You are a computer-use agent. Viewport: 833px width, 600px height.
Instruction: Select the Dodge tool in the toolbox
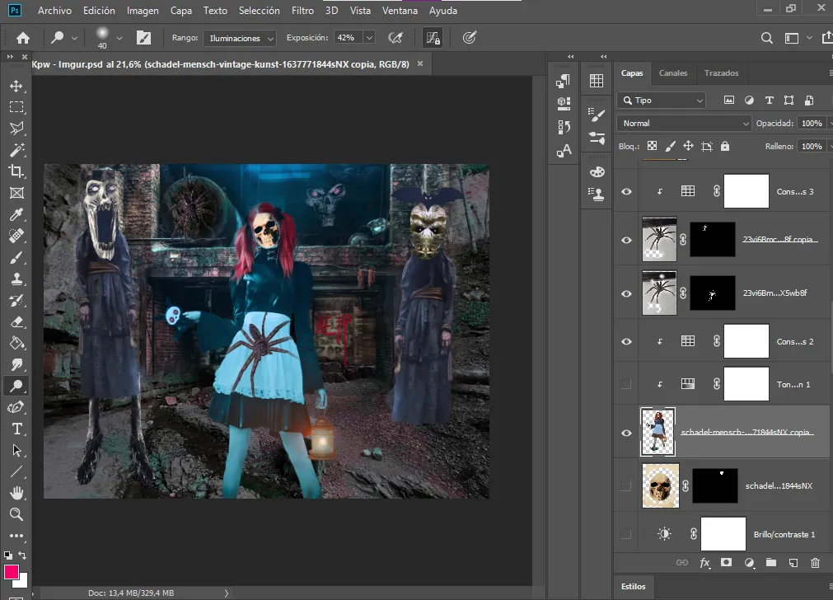16,386
